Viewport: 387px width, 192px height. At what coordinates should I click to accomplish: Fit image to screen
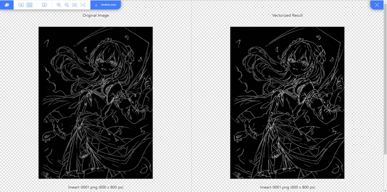(x=74, y=5)
